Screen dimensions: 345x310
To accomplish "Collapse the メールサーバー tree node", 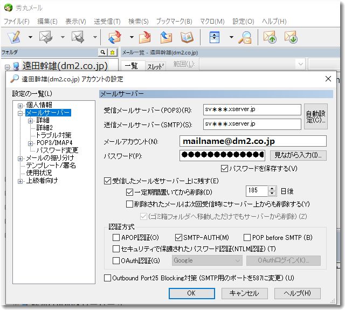I will pyautogui.click(x=20, y=114).
